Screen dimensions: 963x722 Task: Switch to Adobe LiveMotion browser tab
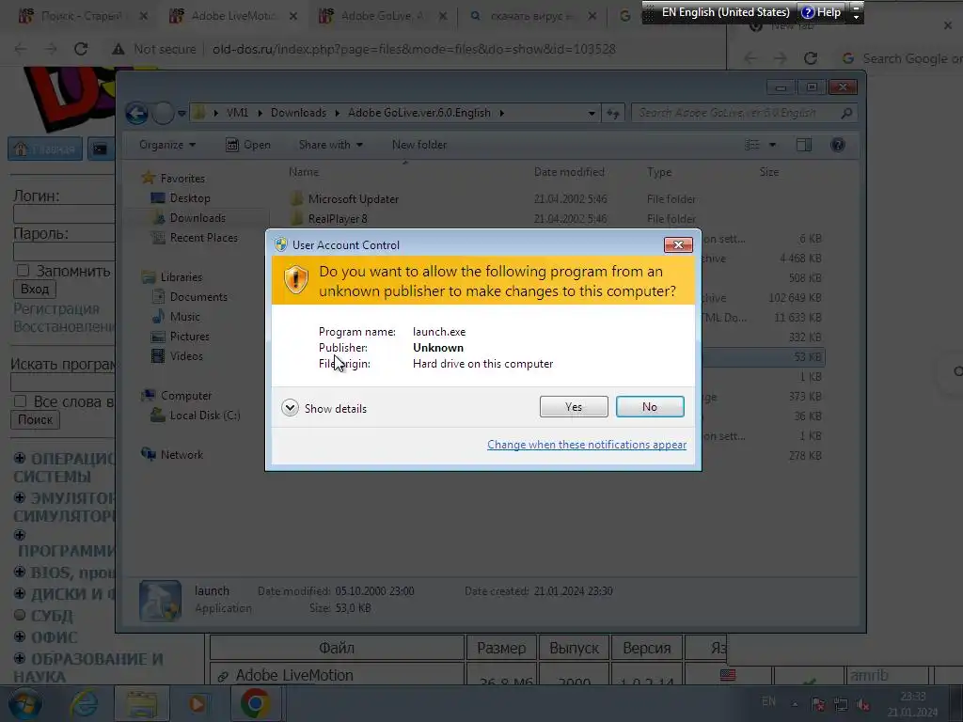(x=231, y=16)
